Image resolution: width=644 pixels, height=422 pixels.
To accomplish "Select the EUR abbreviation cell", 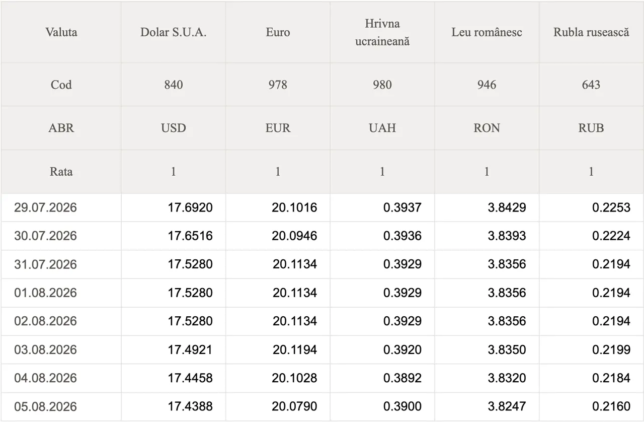I will 278,128.
